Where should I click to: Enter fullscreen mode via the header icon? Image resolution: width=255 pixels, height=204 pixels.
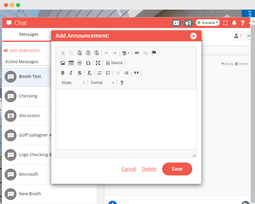coord(225,23)
